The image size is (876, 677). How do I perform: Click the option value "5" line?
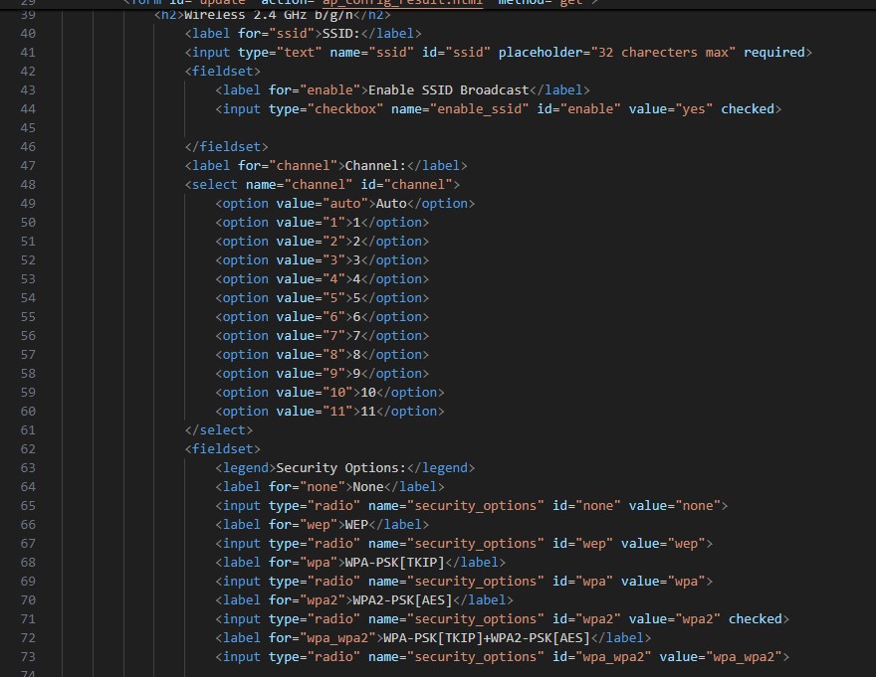pos(322,298)
